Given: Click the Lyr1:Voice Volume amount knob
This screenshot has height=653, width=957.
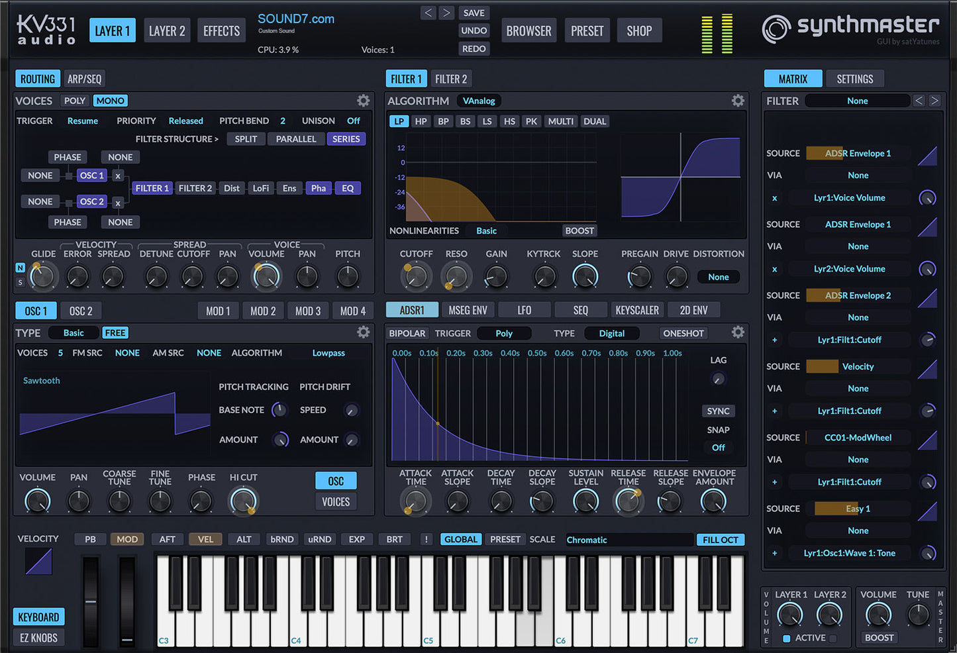Looking at the screenshot, I should [x=927, y=197].
